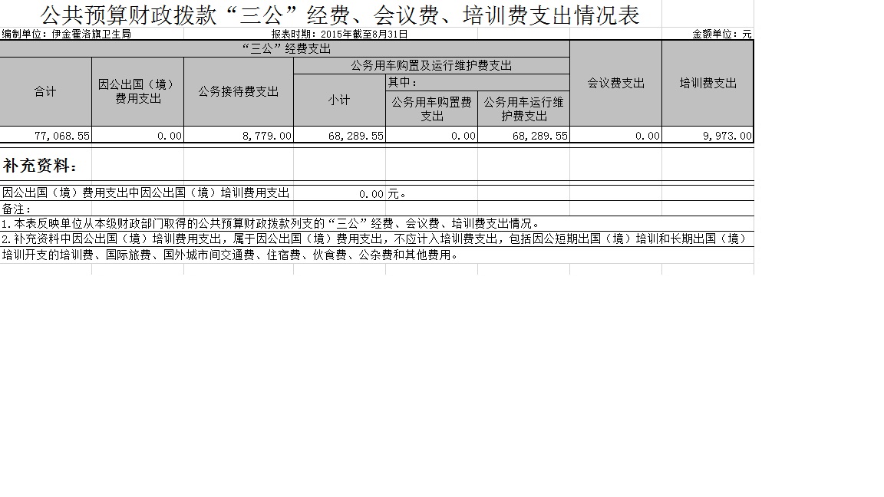Click the 小计 column header
The height and width of the screenshot is (497, 884).
click(339, 100)
